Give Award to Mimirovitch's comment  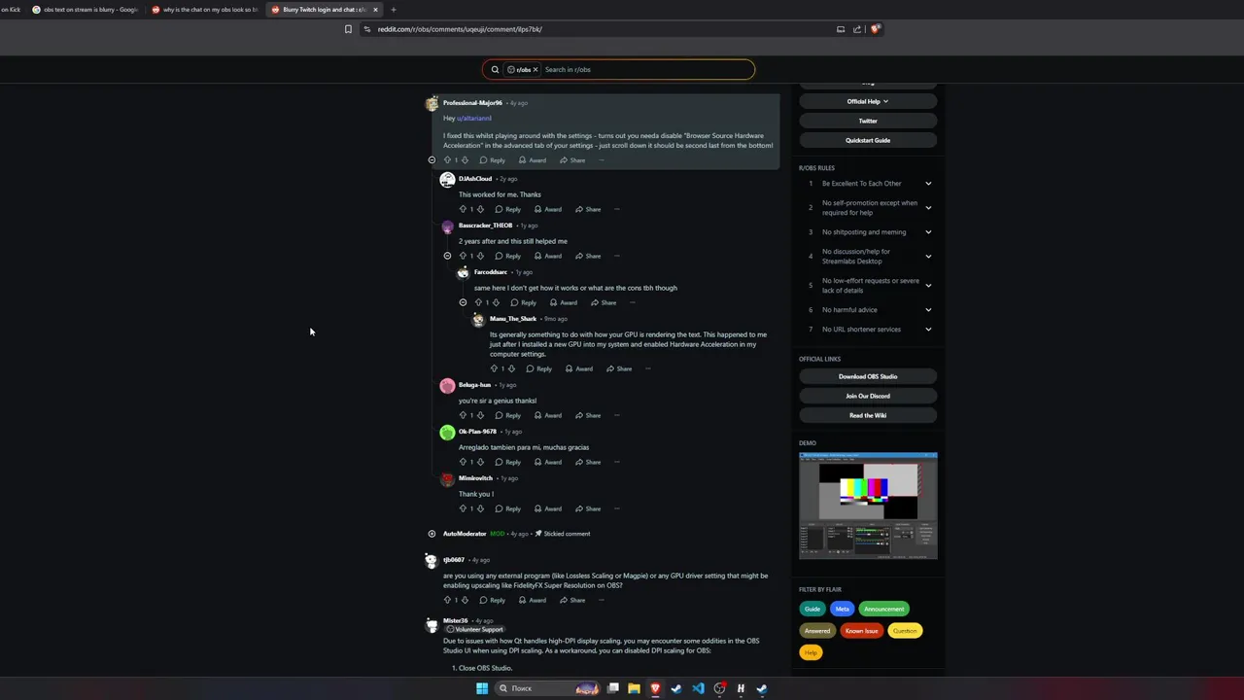[547, 508]
